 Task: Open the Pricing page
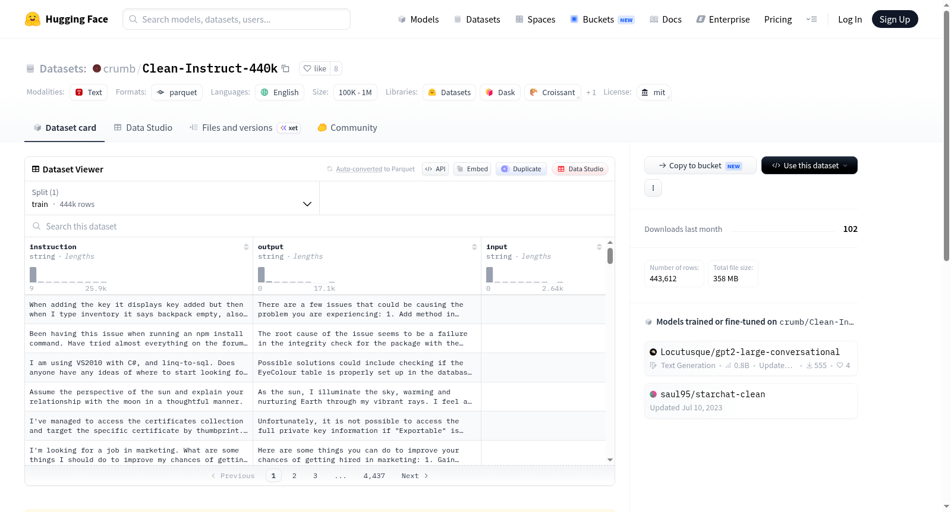tap(778, 19)
